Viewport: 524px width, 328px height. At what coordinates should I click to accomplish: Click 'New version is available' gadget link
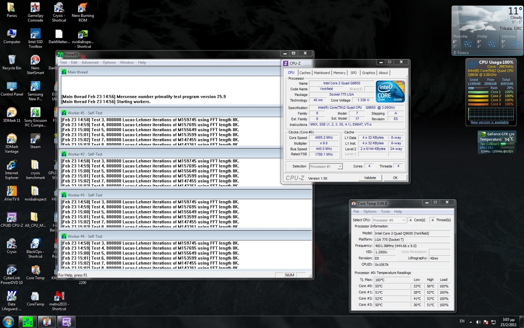490,122
